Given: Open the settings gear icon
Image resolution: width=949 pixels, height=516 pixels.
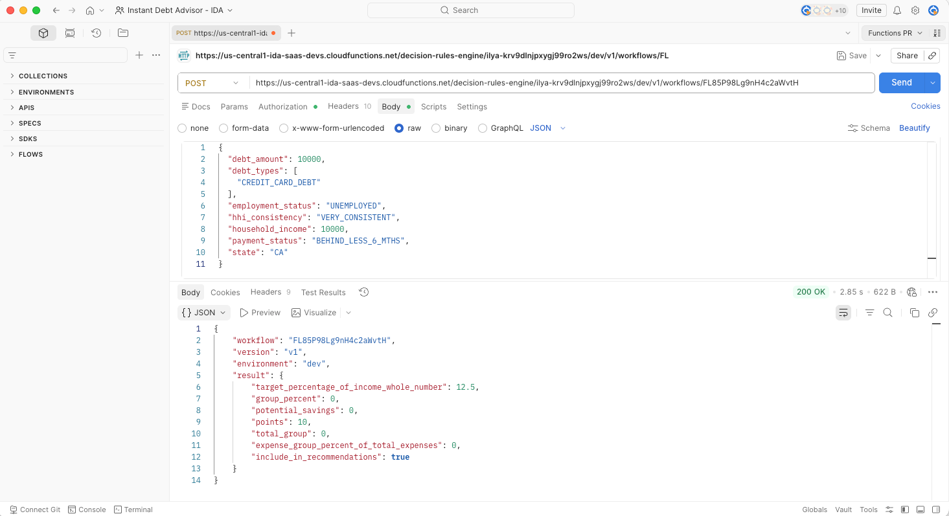Looking at the screenshot, I should coord(915,10).
